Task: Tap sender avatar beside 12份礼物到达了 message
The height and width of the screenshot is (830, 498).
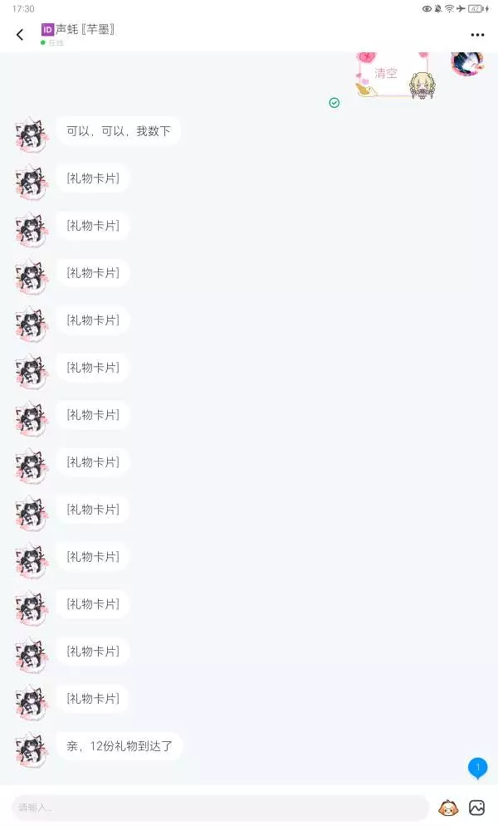Action: point(32,749)
